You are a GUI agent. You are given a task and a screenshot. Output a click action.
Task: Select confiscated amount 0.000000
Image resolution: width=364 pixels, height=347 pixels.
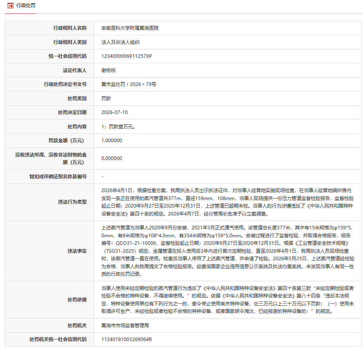(x=112, y=158)
